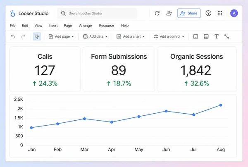This screenshot has width=248, height=167.
Task: Select the Organic Sessions scorecard title
Action: [197, 57]
